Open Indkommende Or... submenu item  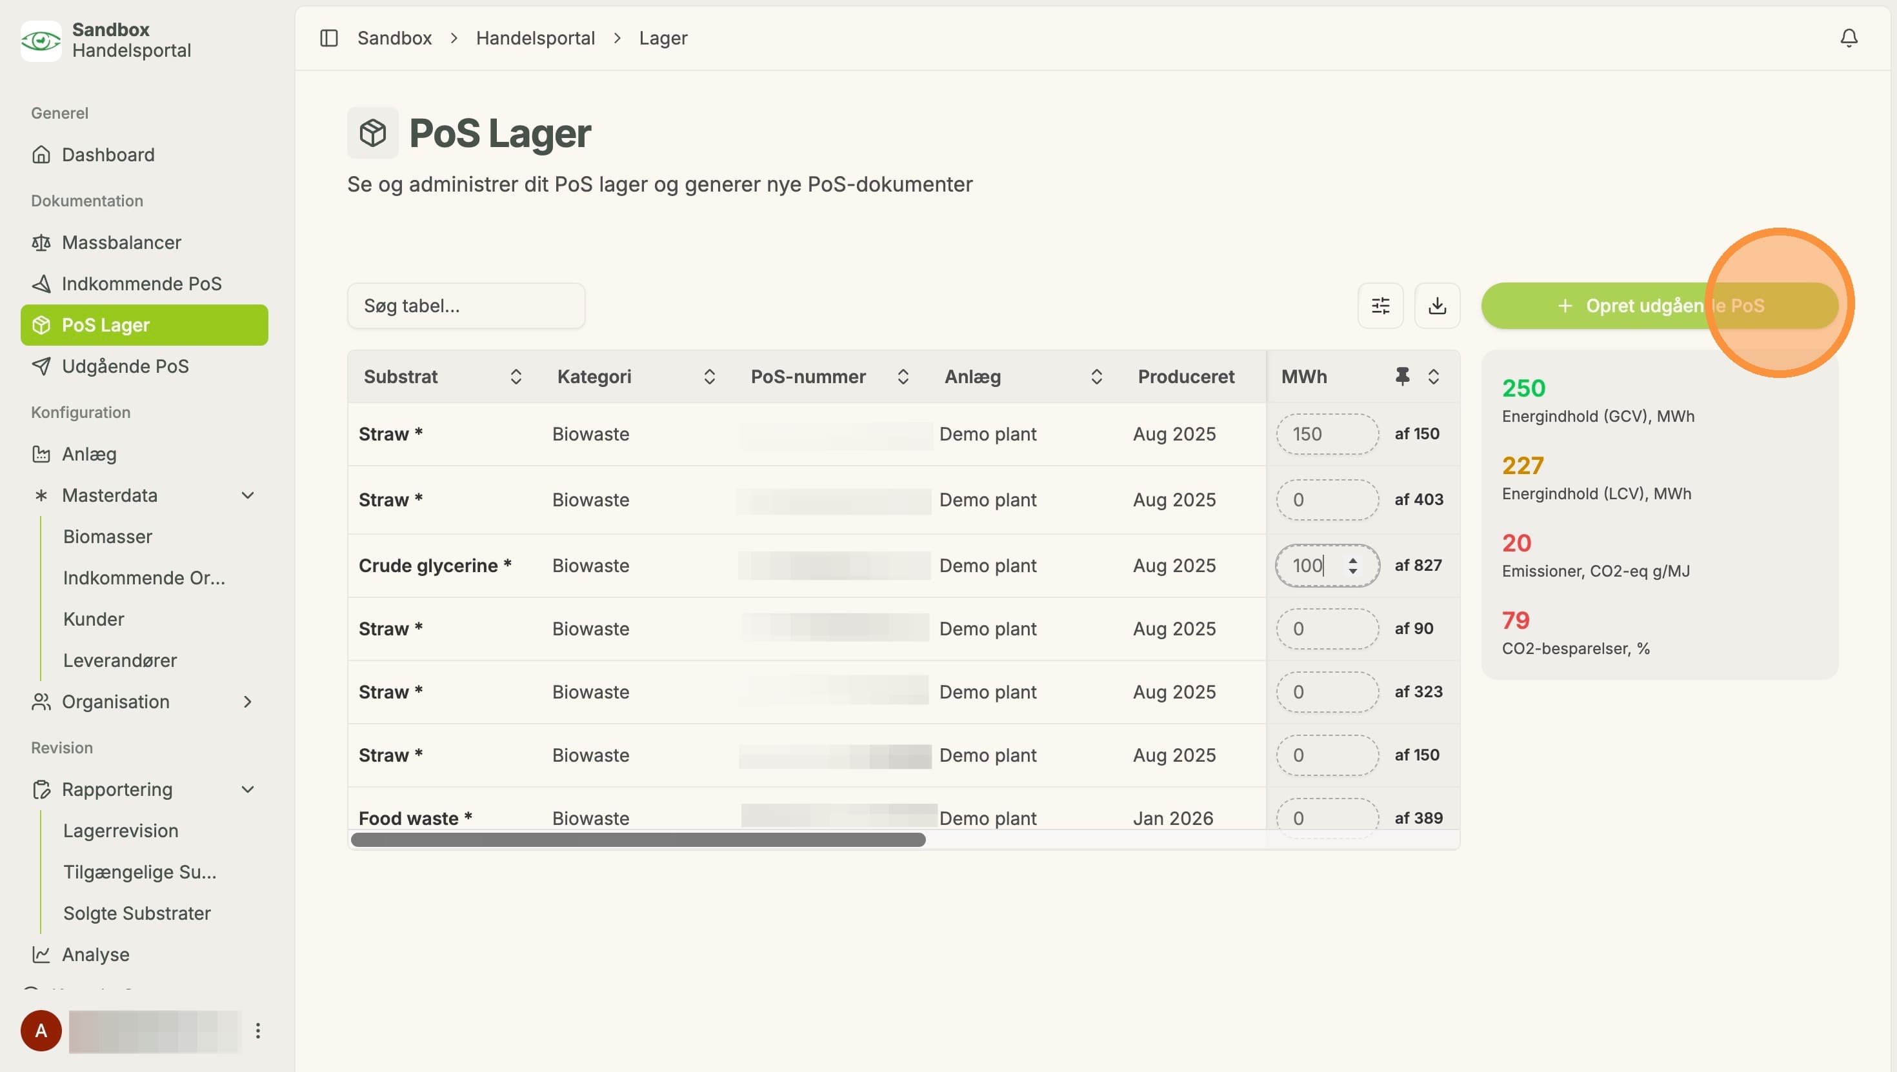point(145,577)
